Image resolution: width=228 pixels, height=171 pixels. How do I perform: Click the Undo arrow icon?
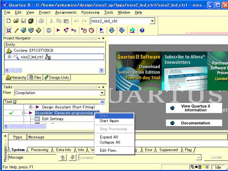coord(76,21)
